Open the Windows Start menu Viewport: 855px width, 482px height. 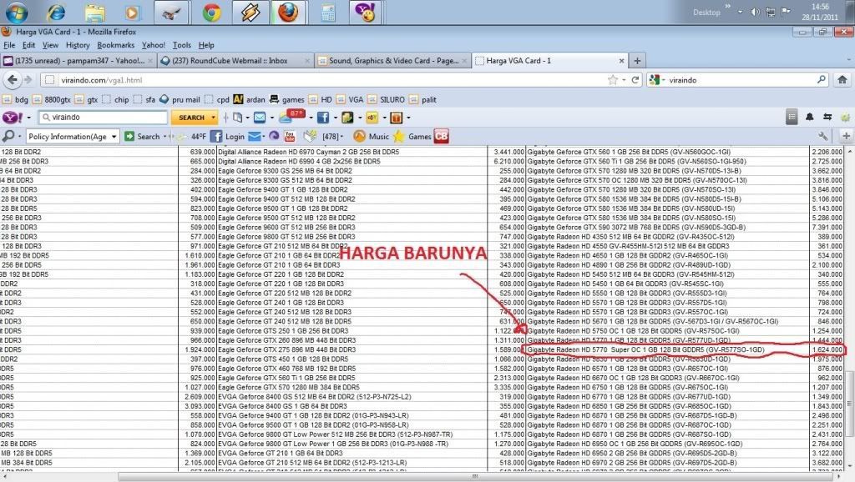click(x=16, y=13)
